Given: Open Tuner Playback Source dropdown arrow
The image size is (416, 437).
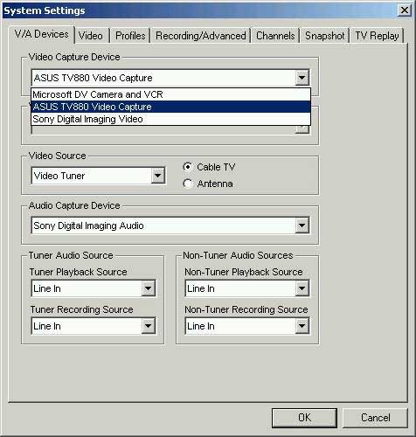Looking at the screenshot, I should tap(149, 288).
